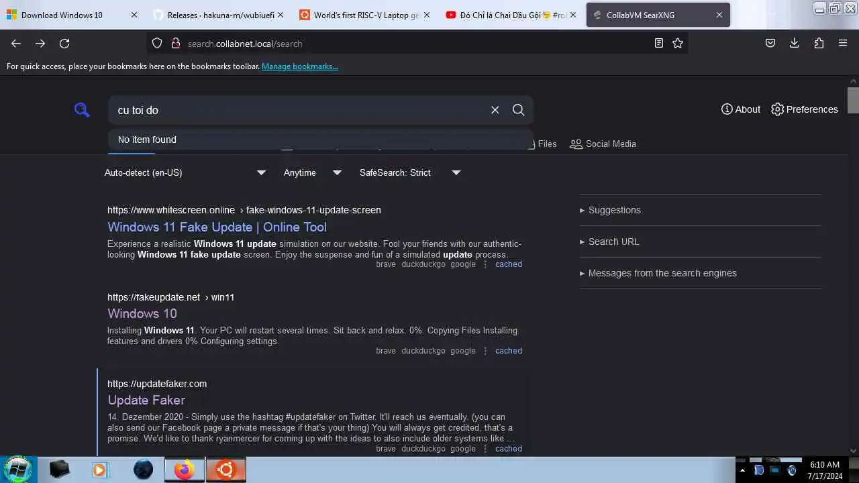Show hidden system tray icons

742,470
